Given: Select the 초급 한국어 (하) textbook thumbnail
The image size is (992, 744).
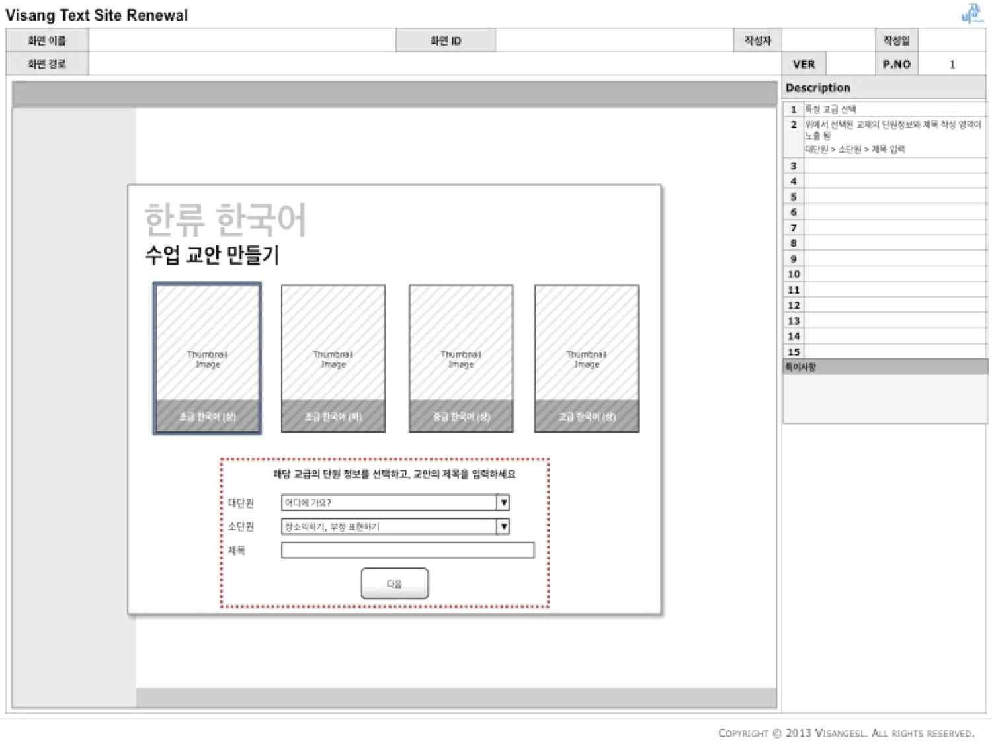Looking at the screenshot, I should (333, 358).
